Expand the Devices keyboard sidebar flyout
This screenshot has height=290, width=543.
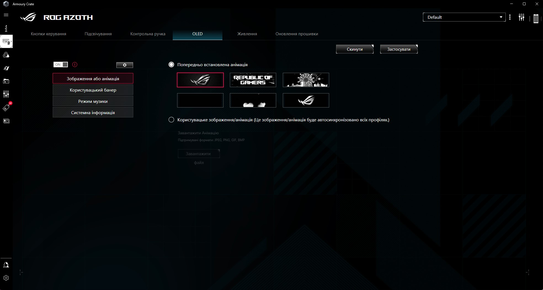[6, 42]
